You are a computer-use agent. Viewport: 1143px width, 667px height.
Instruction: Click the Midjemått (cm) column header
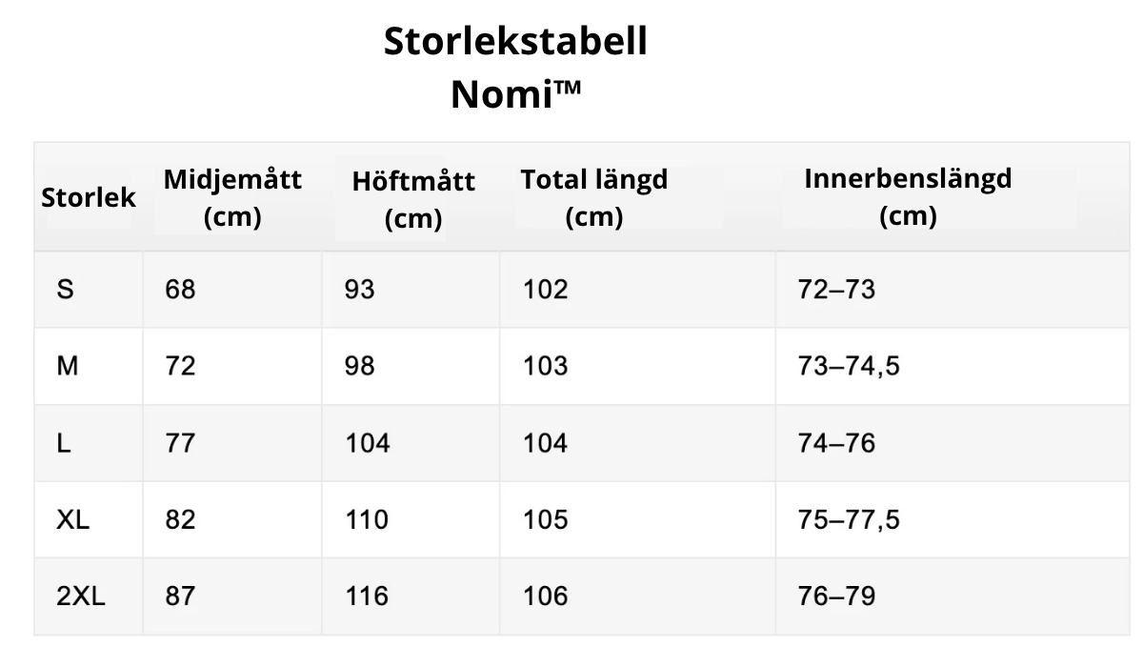click(x=232, y=197)
